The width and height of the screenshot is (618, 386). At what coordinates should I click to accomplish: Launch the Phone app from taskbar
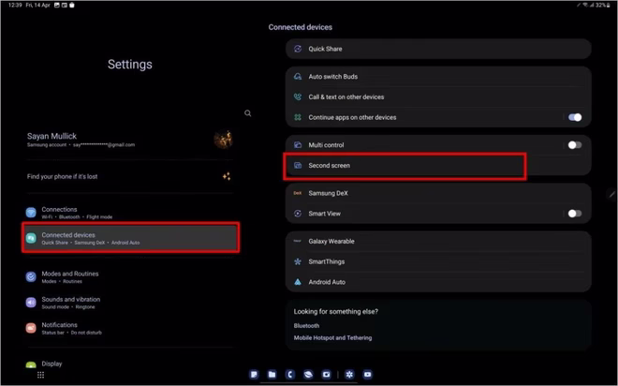(x=290, y=375)
